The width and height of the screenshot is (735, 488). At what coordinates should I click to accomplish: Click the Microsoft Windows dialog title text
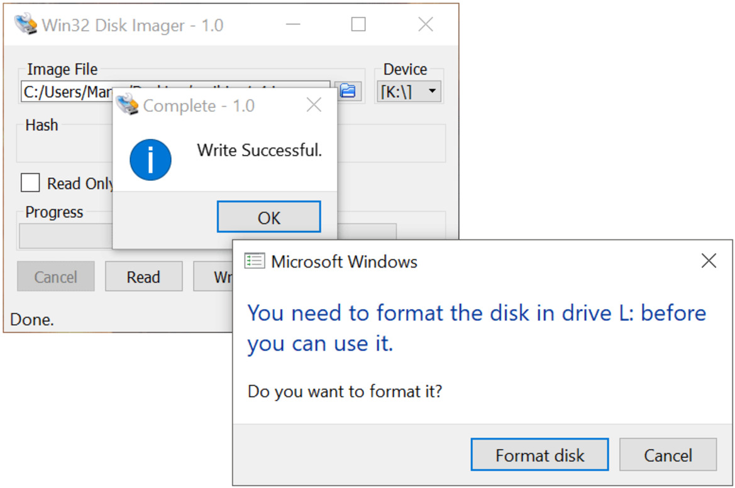coord(344,261)
